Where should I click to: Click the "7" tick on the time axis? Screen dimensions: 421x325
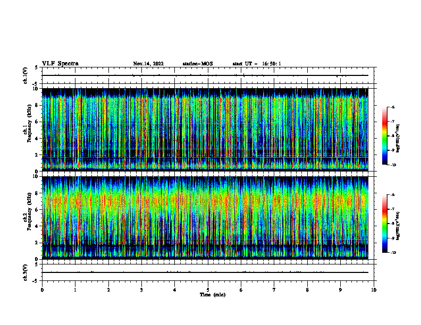pos(274,290)
